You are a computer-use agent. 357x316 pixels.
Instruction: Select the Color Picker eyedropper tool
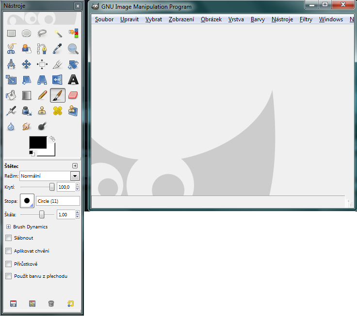pyautogui.click(x=58, y=49)
